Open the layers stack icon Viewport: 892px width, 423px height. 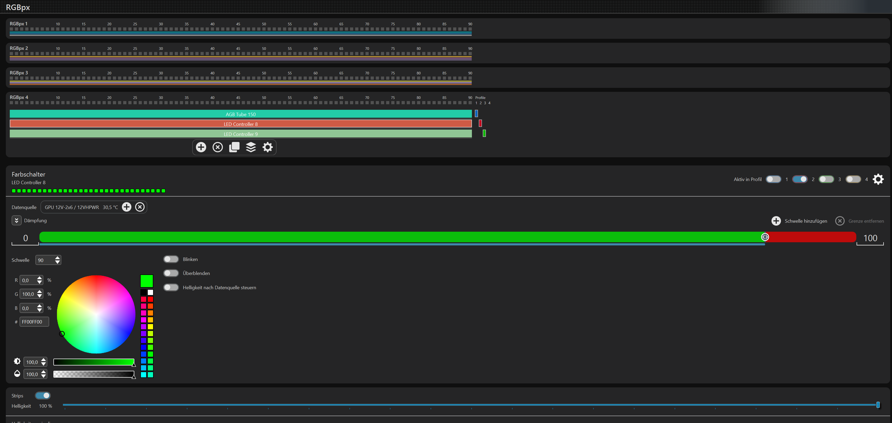pos(251,147)
